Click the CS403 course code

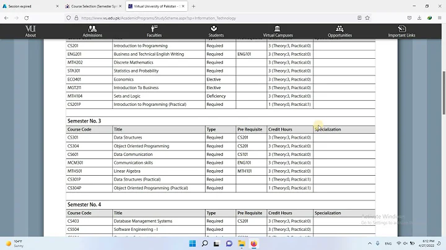(73, 221)
